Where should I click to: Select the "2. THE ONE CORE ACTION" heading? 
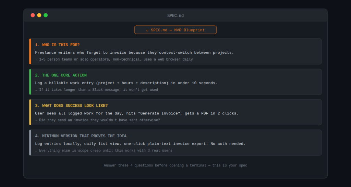click(61, 75)
